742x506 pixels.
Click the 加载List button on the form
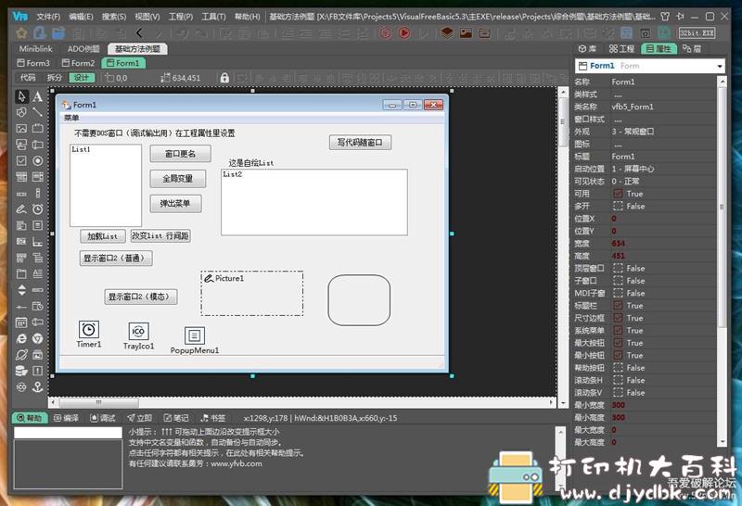pos(103,235)
